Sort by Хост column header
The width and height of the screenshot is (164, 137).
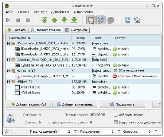(102, 38)
